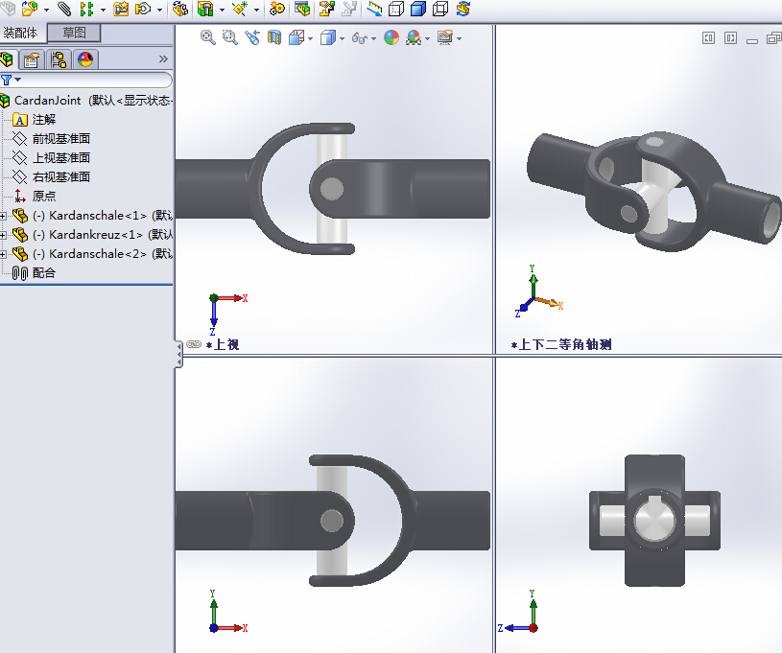
Task: Switch to Shaded display style
Action: click(x=418, y=9)
